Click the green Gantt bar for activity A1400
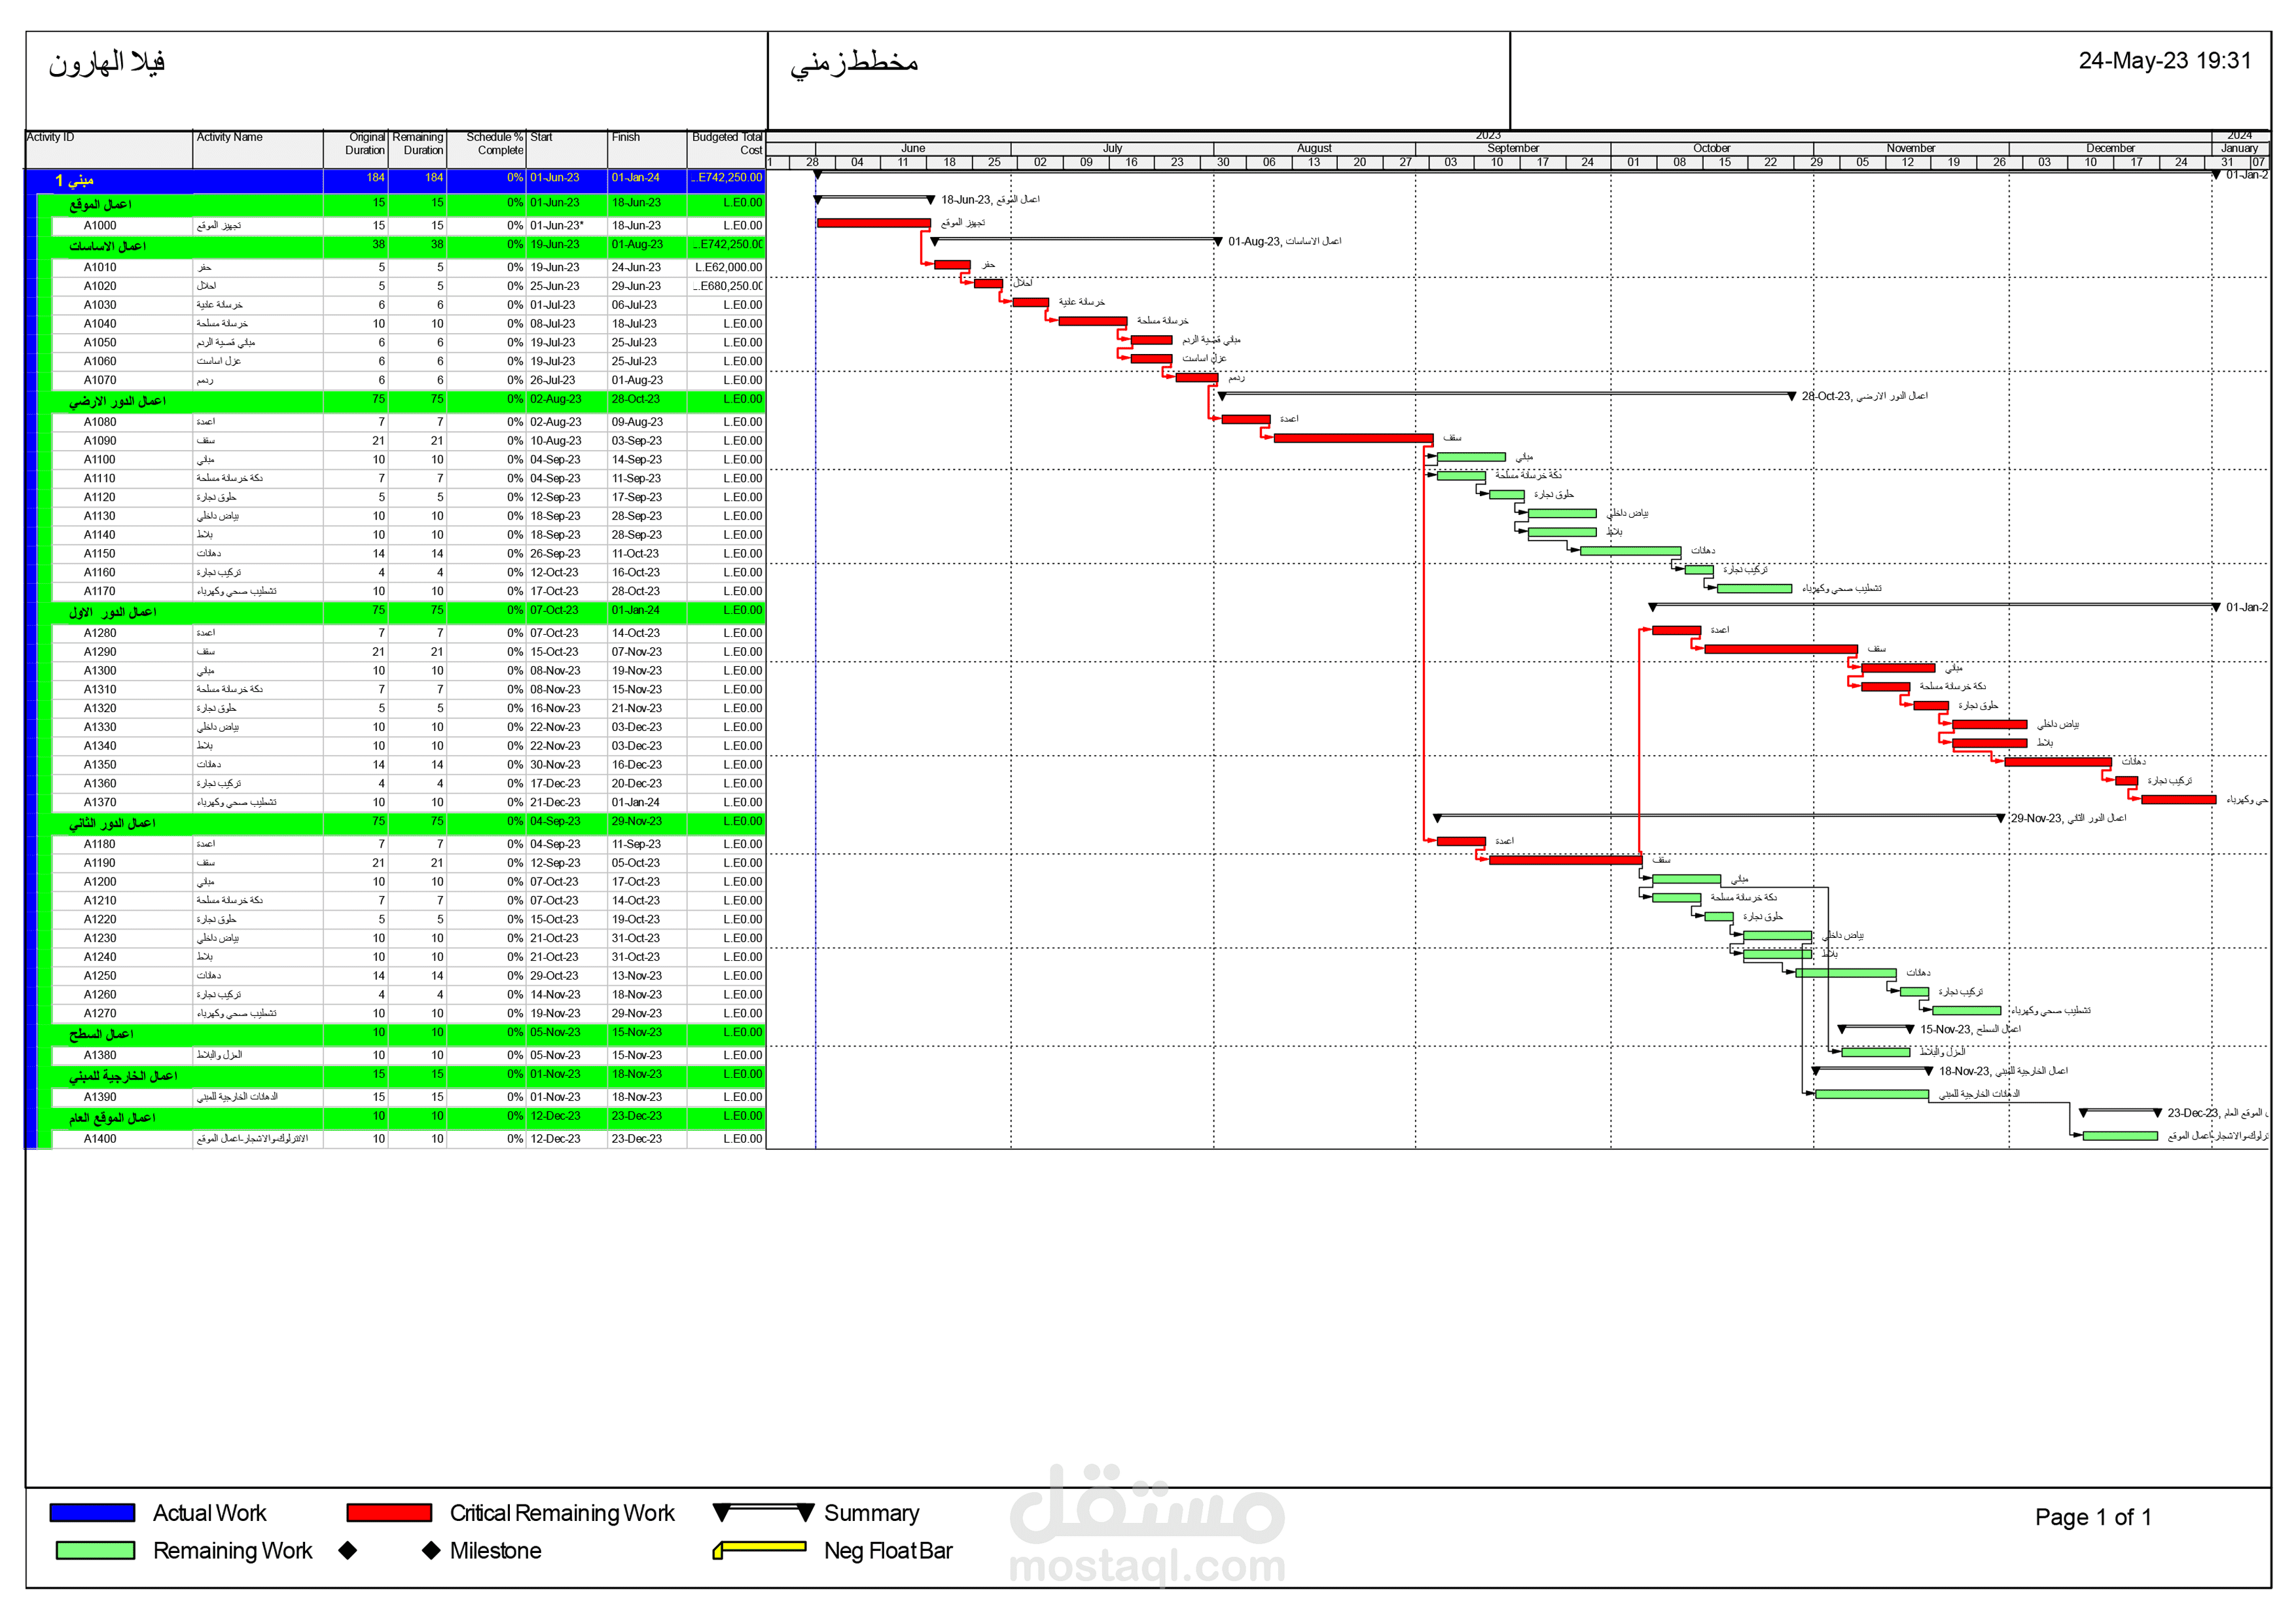 point(2120,1136)
